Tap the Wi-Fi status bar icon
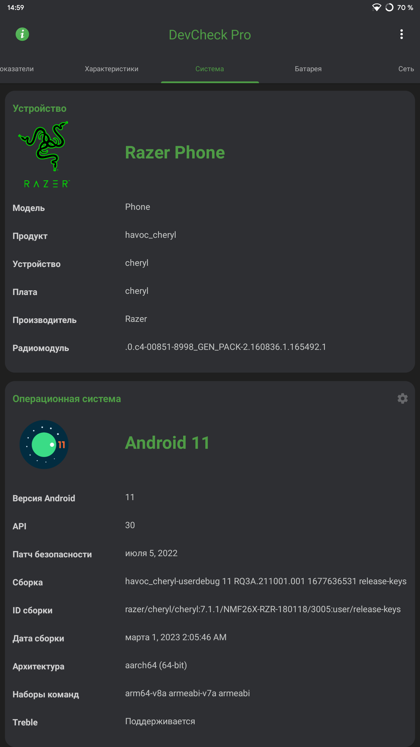 (377, 8)
